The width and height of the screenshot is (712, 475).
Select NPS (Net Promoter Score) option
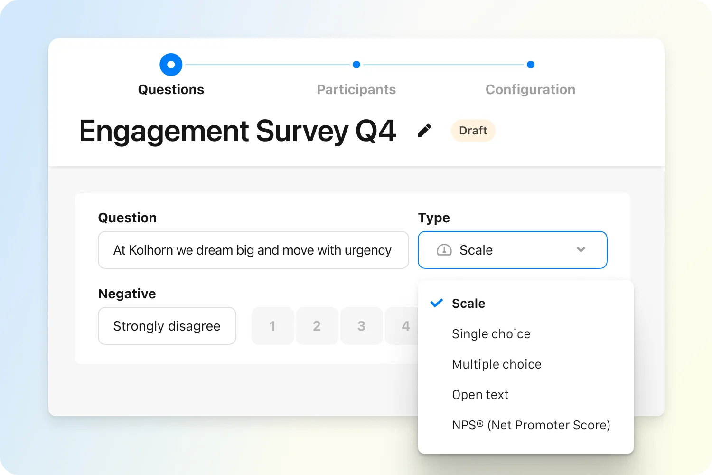[531, 425]
